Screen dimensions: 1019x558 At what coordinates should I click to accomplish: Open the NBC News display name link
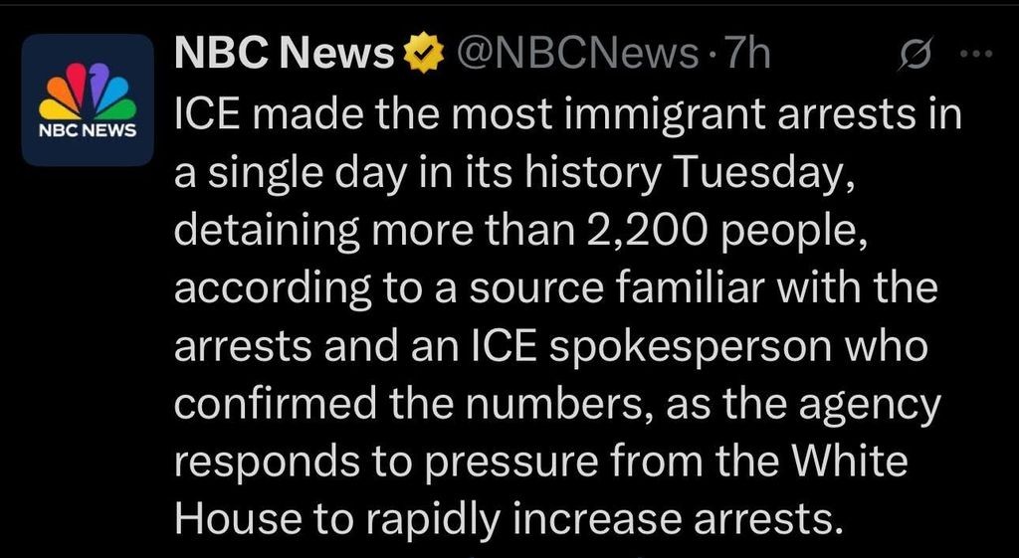click(285, 54)
